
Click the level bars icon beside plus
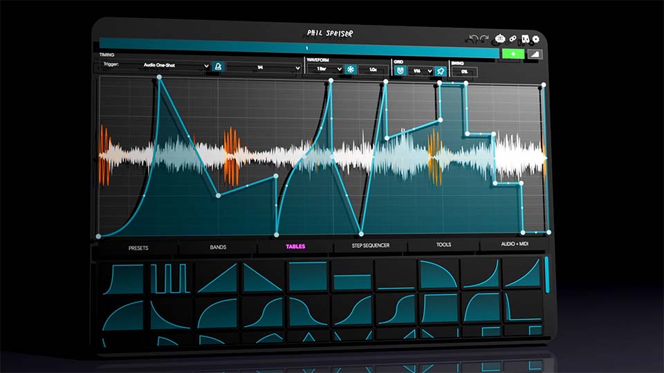535,55
